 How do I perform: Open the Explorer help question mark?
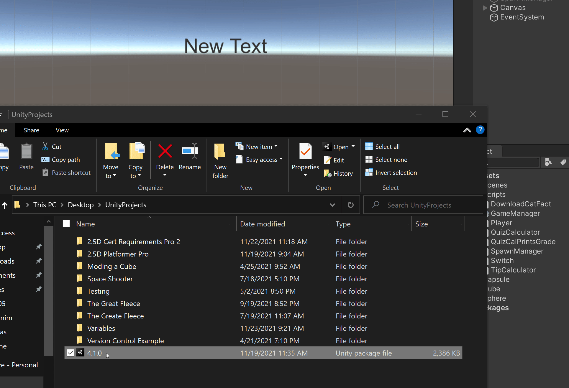point(480,130)
